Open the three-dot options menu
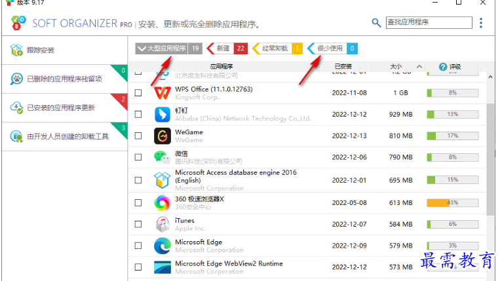 pos(481,23)
